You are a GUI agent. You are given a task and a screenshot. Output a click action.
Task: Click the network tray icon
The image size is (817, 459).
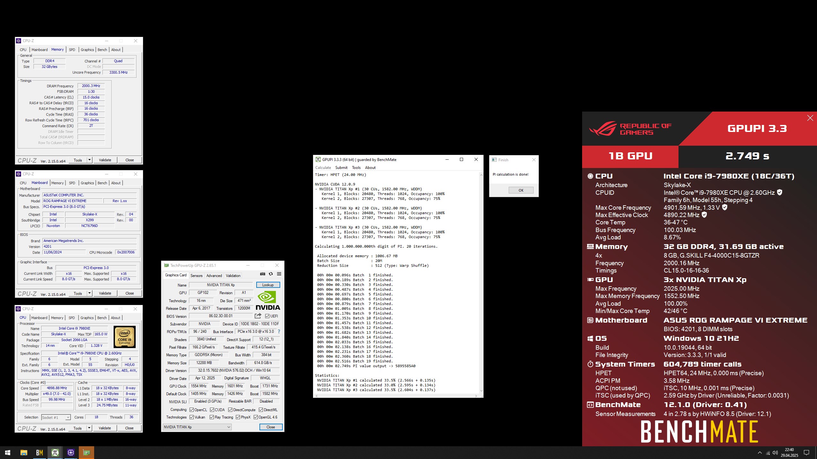(768, 453)
